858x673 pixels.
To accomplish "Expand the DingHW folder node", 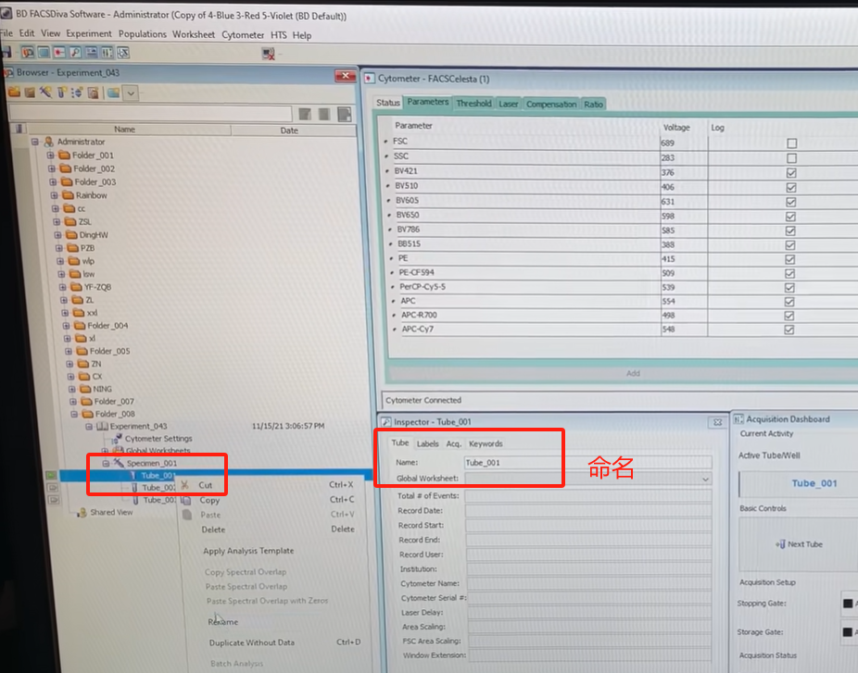I will pos(57,235).
